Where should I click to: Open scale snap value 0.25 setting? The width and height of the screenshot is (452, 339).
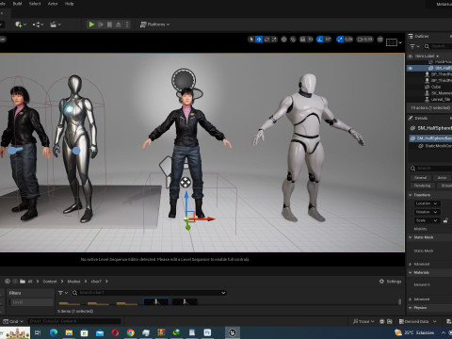coord(348,40)
